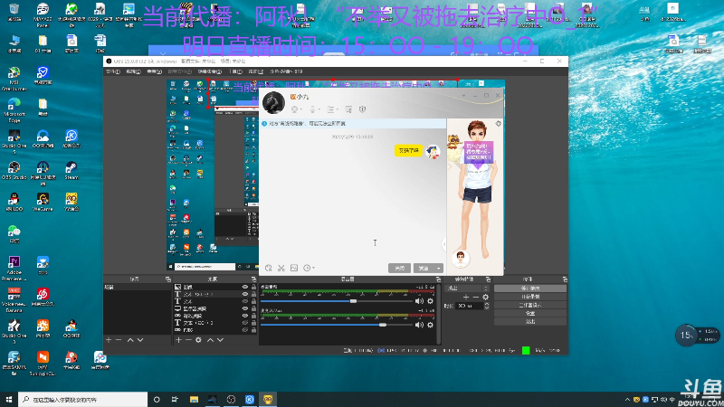The image size is (724, 407).
Task: Open settings gear of first mixer channel
Action: (x=431, y=301)
